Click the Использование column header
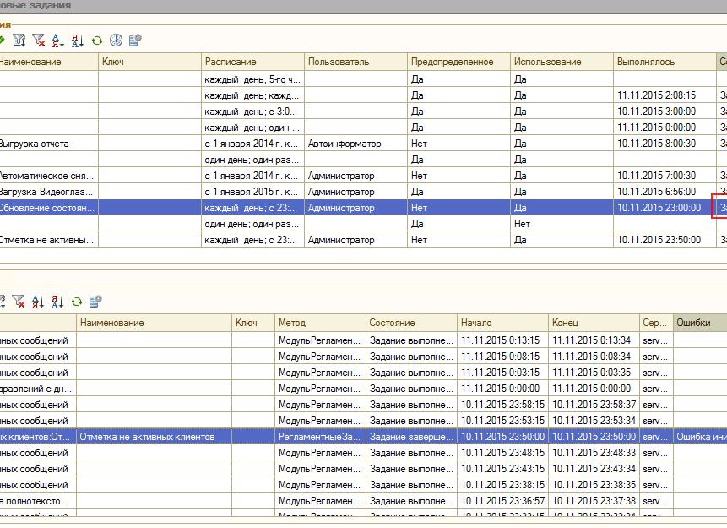727x528 pixels. tap(562, 62)
